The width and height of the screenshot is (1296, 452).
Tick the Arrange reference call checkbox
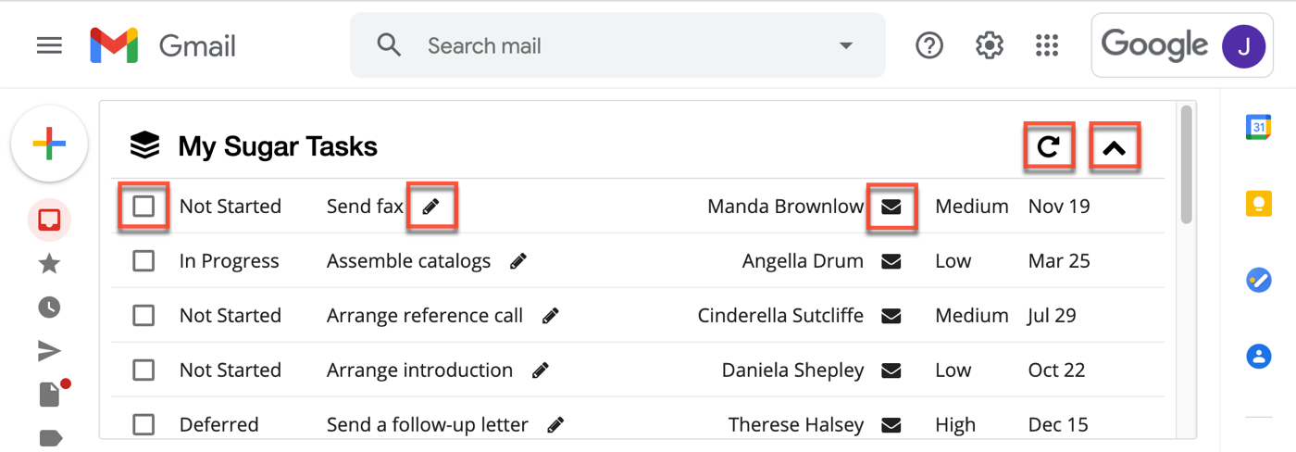coord(143,316)
